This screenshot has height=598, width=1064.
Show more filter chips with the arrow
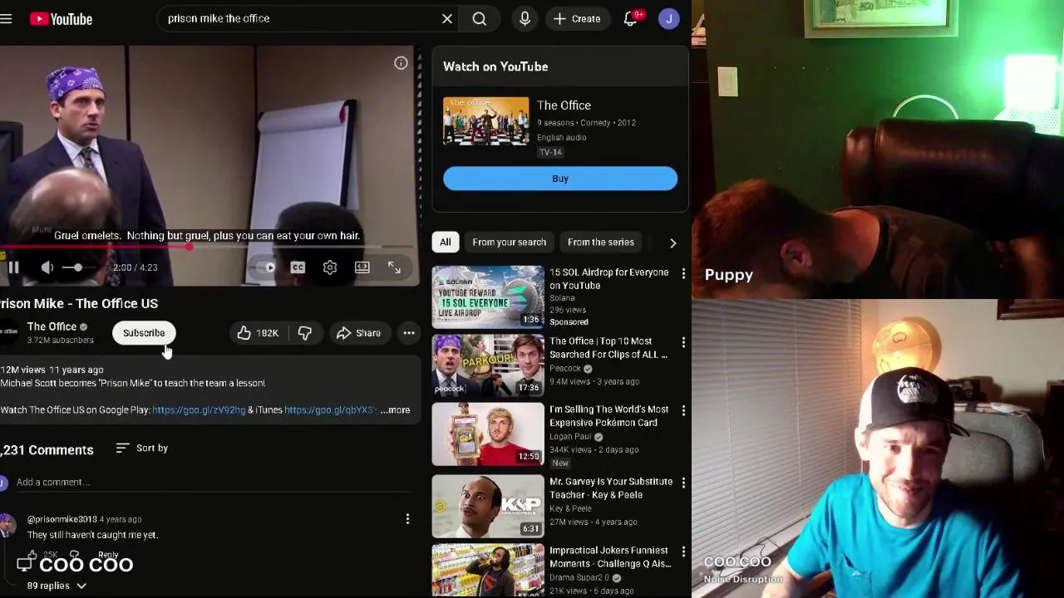[x=673, y=243]
